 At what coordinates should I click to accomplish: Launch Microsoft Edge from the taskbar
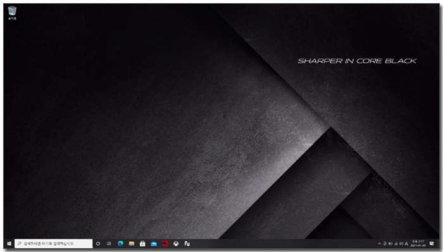[x=120, y=244]
